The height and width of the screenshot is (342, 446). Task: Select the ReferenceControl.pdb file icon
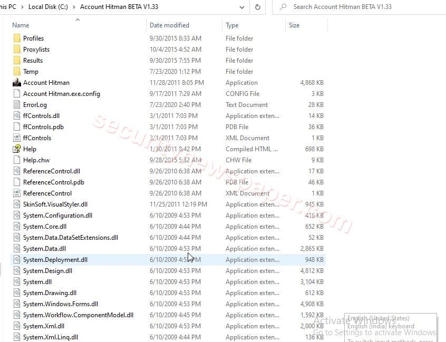[17, 182]
